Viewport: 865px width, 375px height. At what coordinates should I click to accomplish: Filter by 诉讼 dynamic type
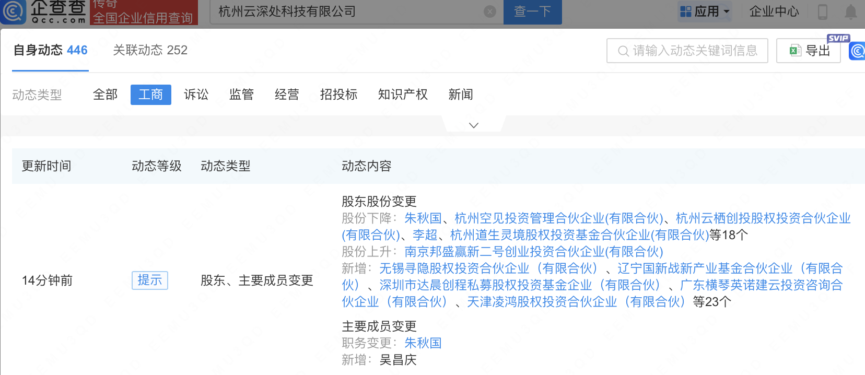(x=196, y=95)
